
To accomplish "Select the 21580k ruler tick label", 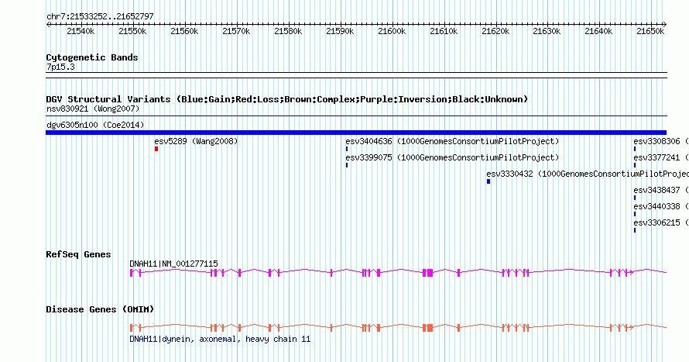I will (288, 31).
